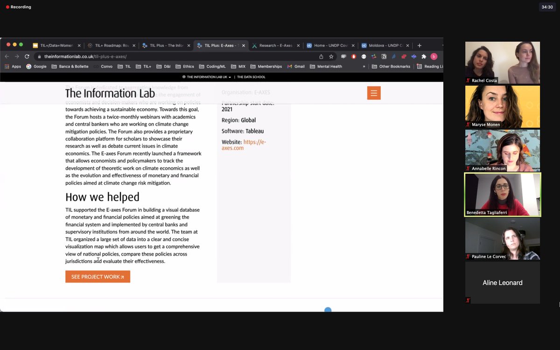Viewport: 560px width, 350px height.
Task: Switch to TIL Plus – The Information Lab tab
Action: [166, 46]
